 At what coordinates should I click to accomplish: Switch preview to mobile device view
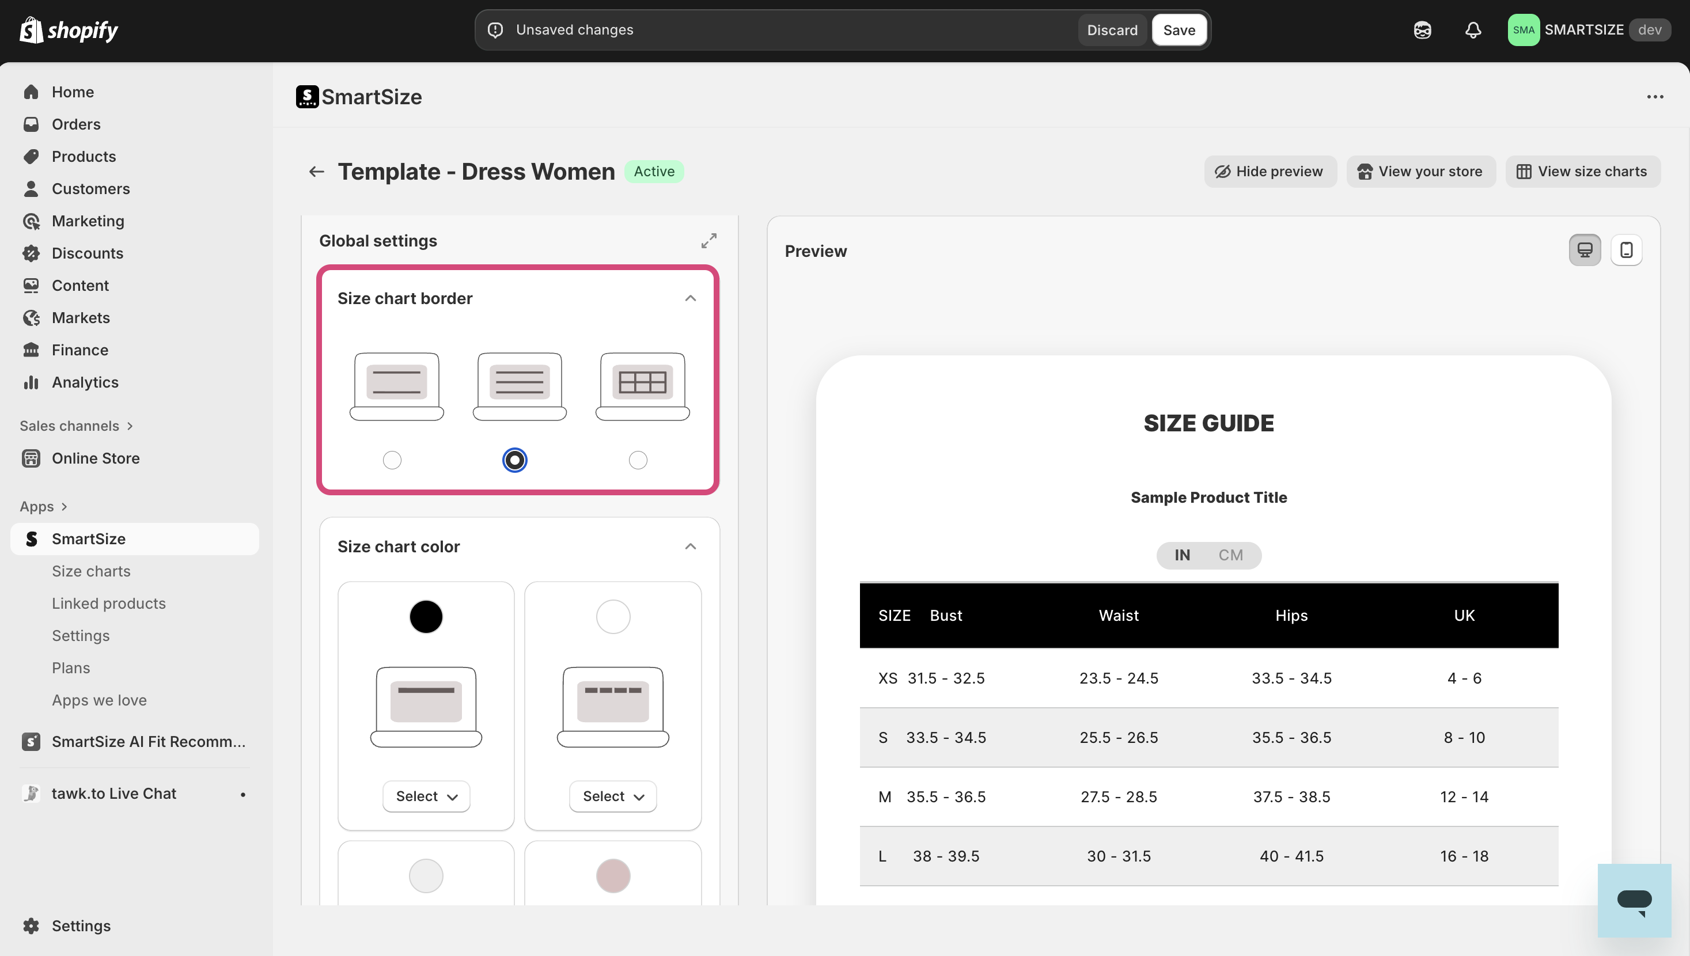tap(1625, 250)
